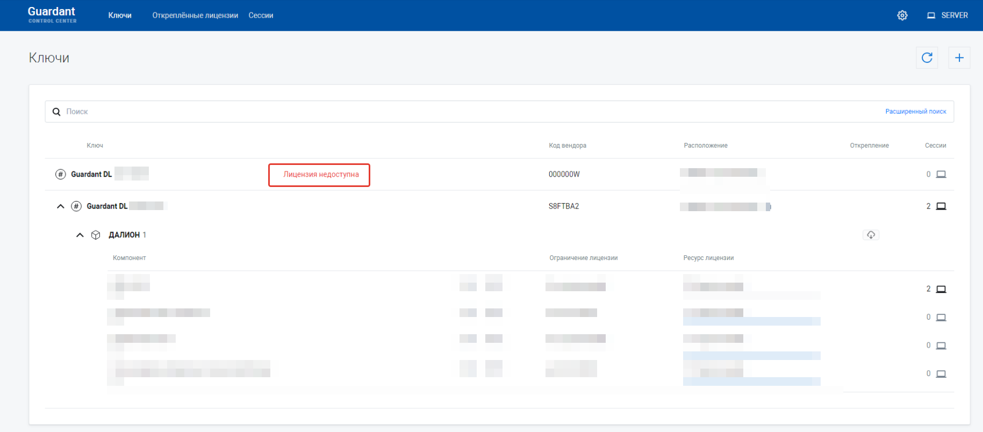The width and height of the screenshot is (983, 432).
Task: Click the Guardant Control Center logo
Action: pos(52,15)
